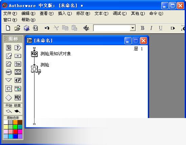The height and width of the screenshot is (145, 186).
Task: Select the 测验 framework icon on flowline
Action: pyautogui.click(x=34, y=69)
